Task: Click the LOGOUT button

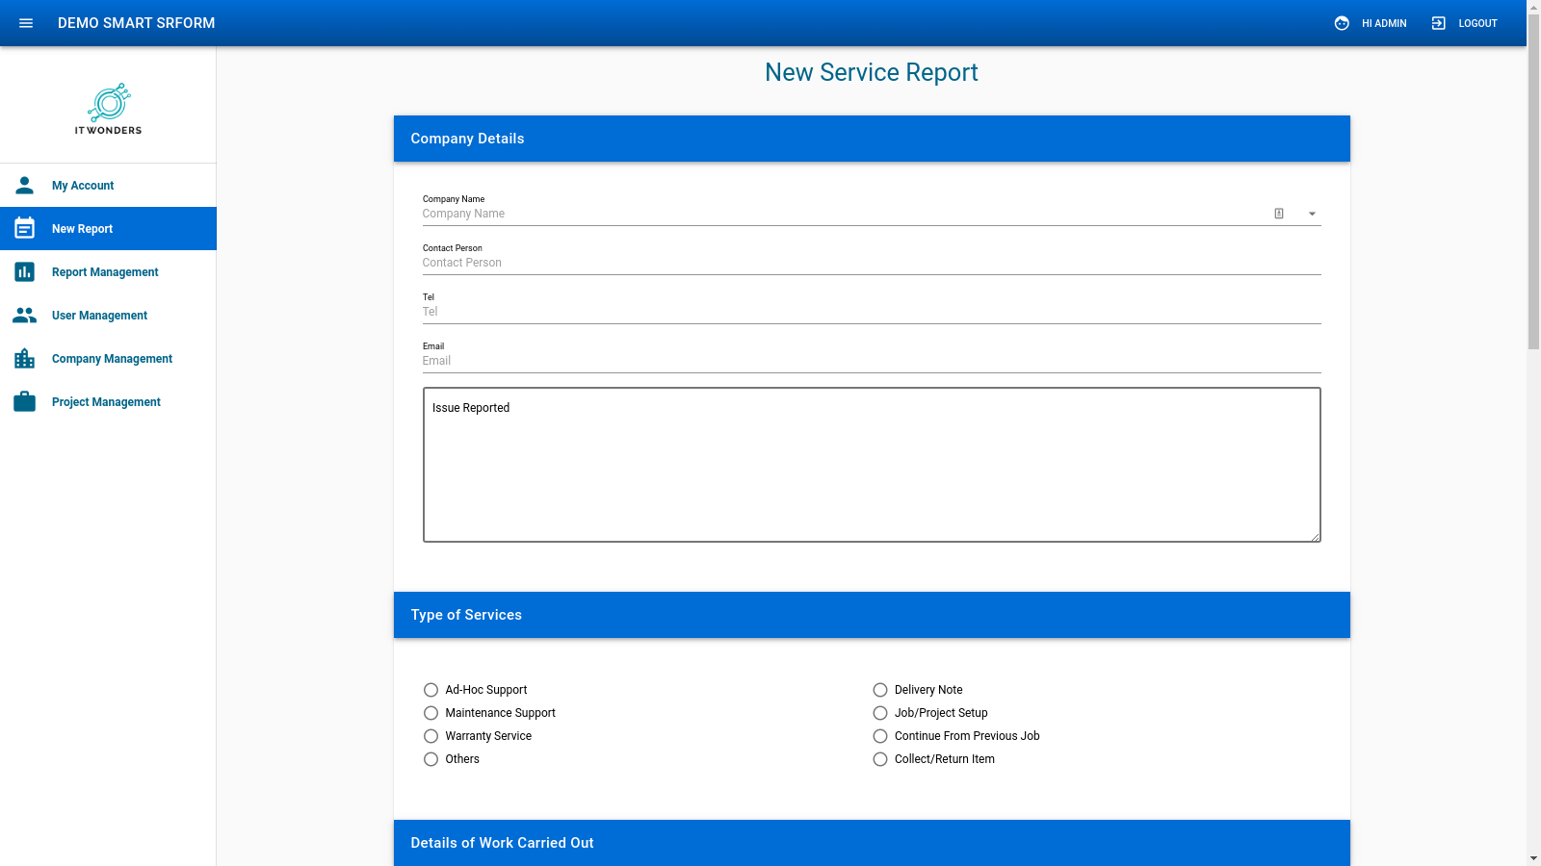Action: (1476, 23)
